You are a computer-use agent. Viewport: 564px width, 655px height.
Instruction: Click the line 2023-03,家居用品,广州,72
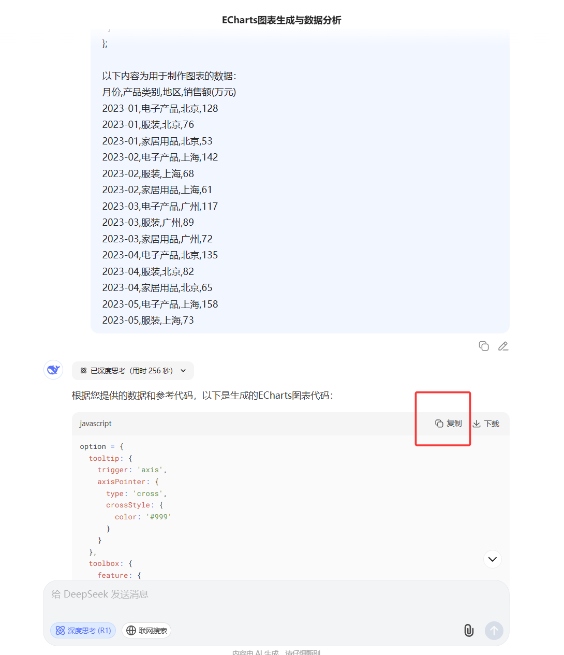pos(157,239)
